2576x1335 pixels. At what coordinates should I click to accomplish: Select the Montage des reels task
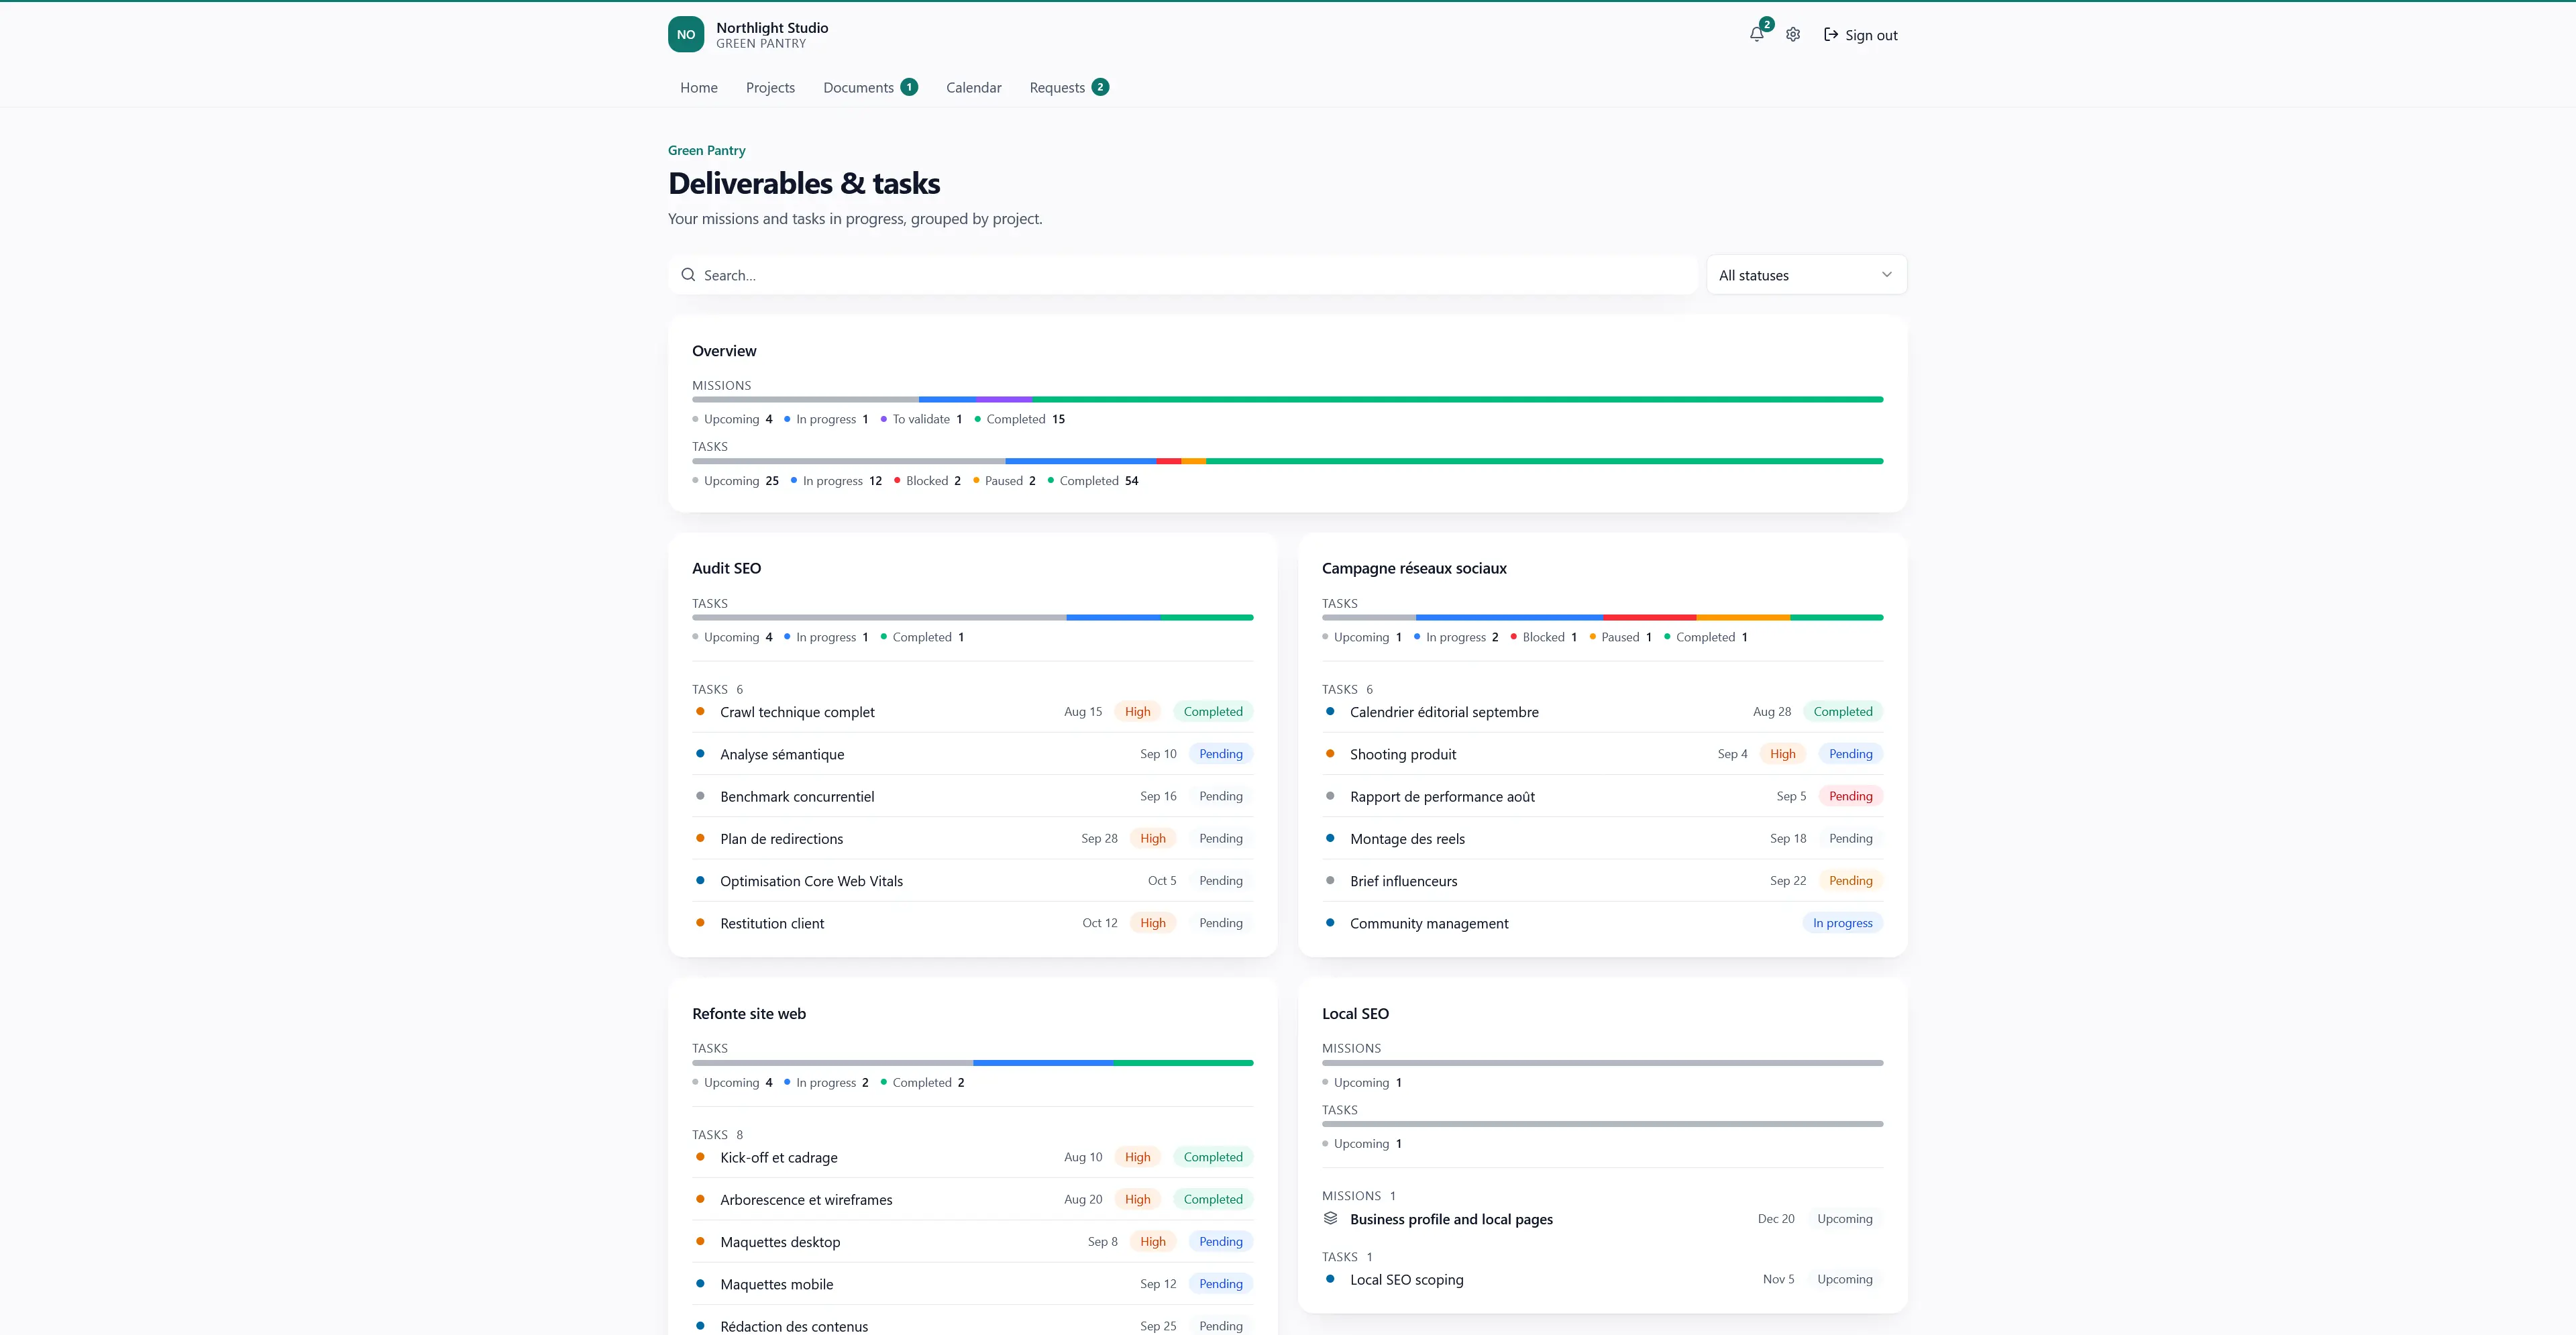(x=1602, y=838)
